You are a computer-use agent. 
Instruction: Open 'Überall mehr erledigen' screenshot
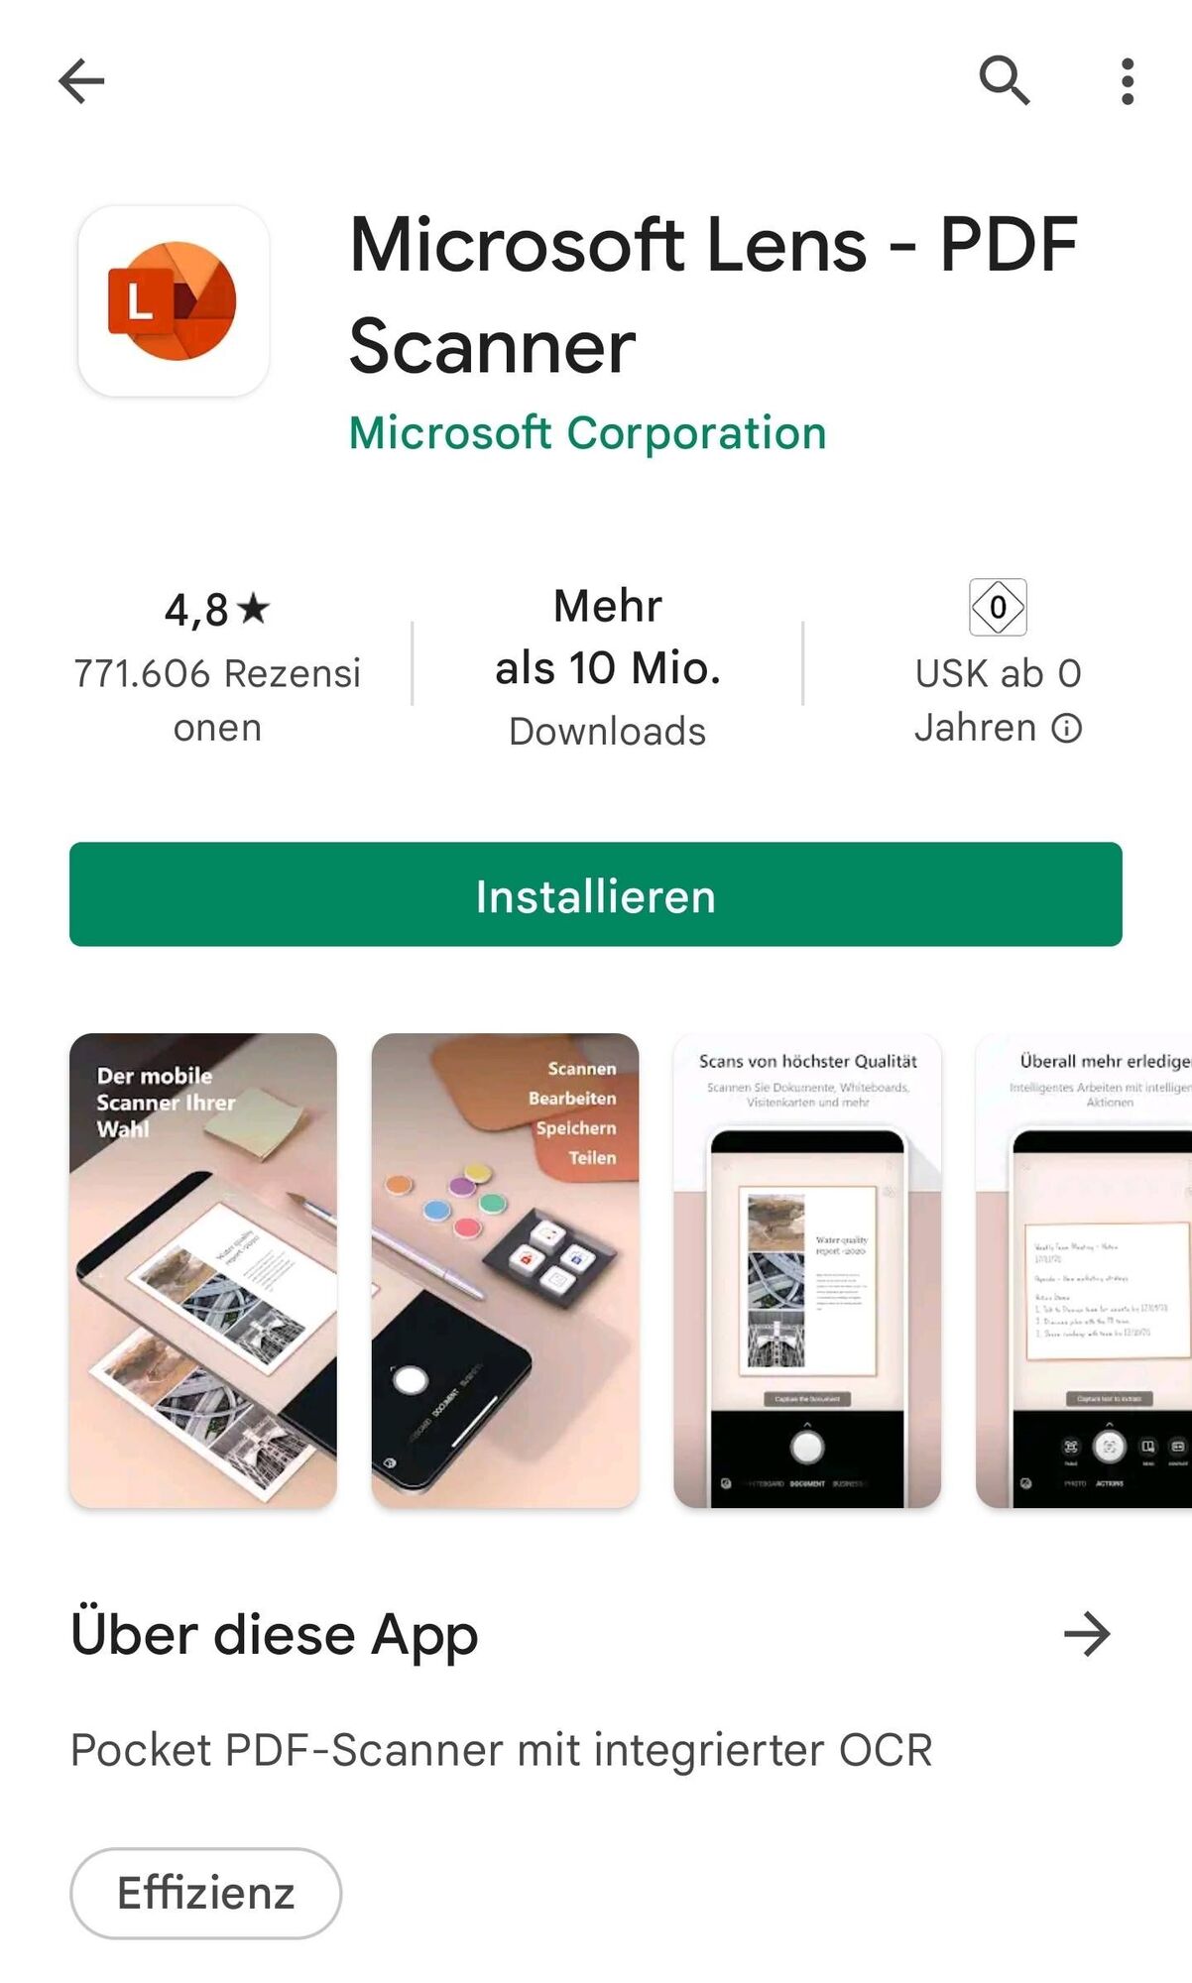pyautogui.click(x=1084, y=1270)
